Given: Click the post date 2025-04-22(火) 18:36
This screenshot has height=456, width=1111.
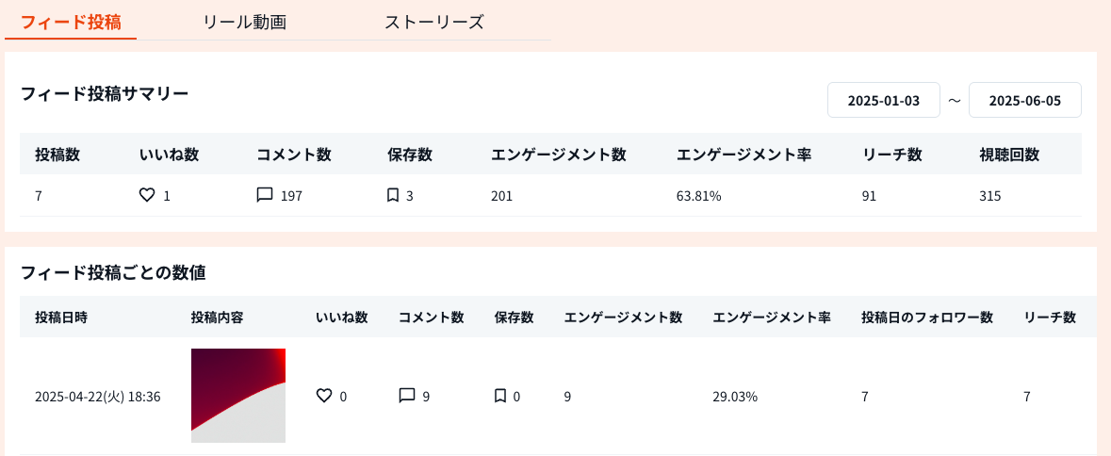Looking at the screenshot, I should 98,397.
